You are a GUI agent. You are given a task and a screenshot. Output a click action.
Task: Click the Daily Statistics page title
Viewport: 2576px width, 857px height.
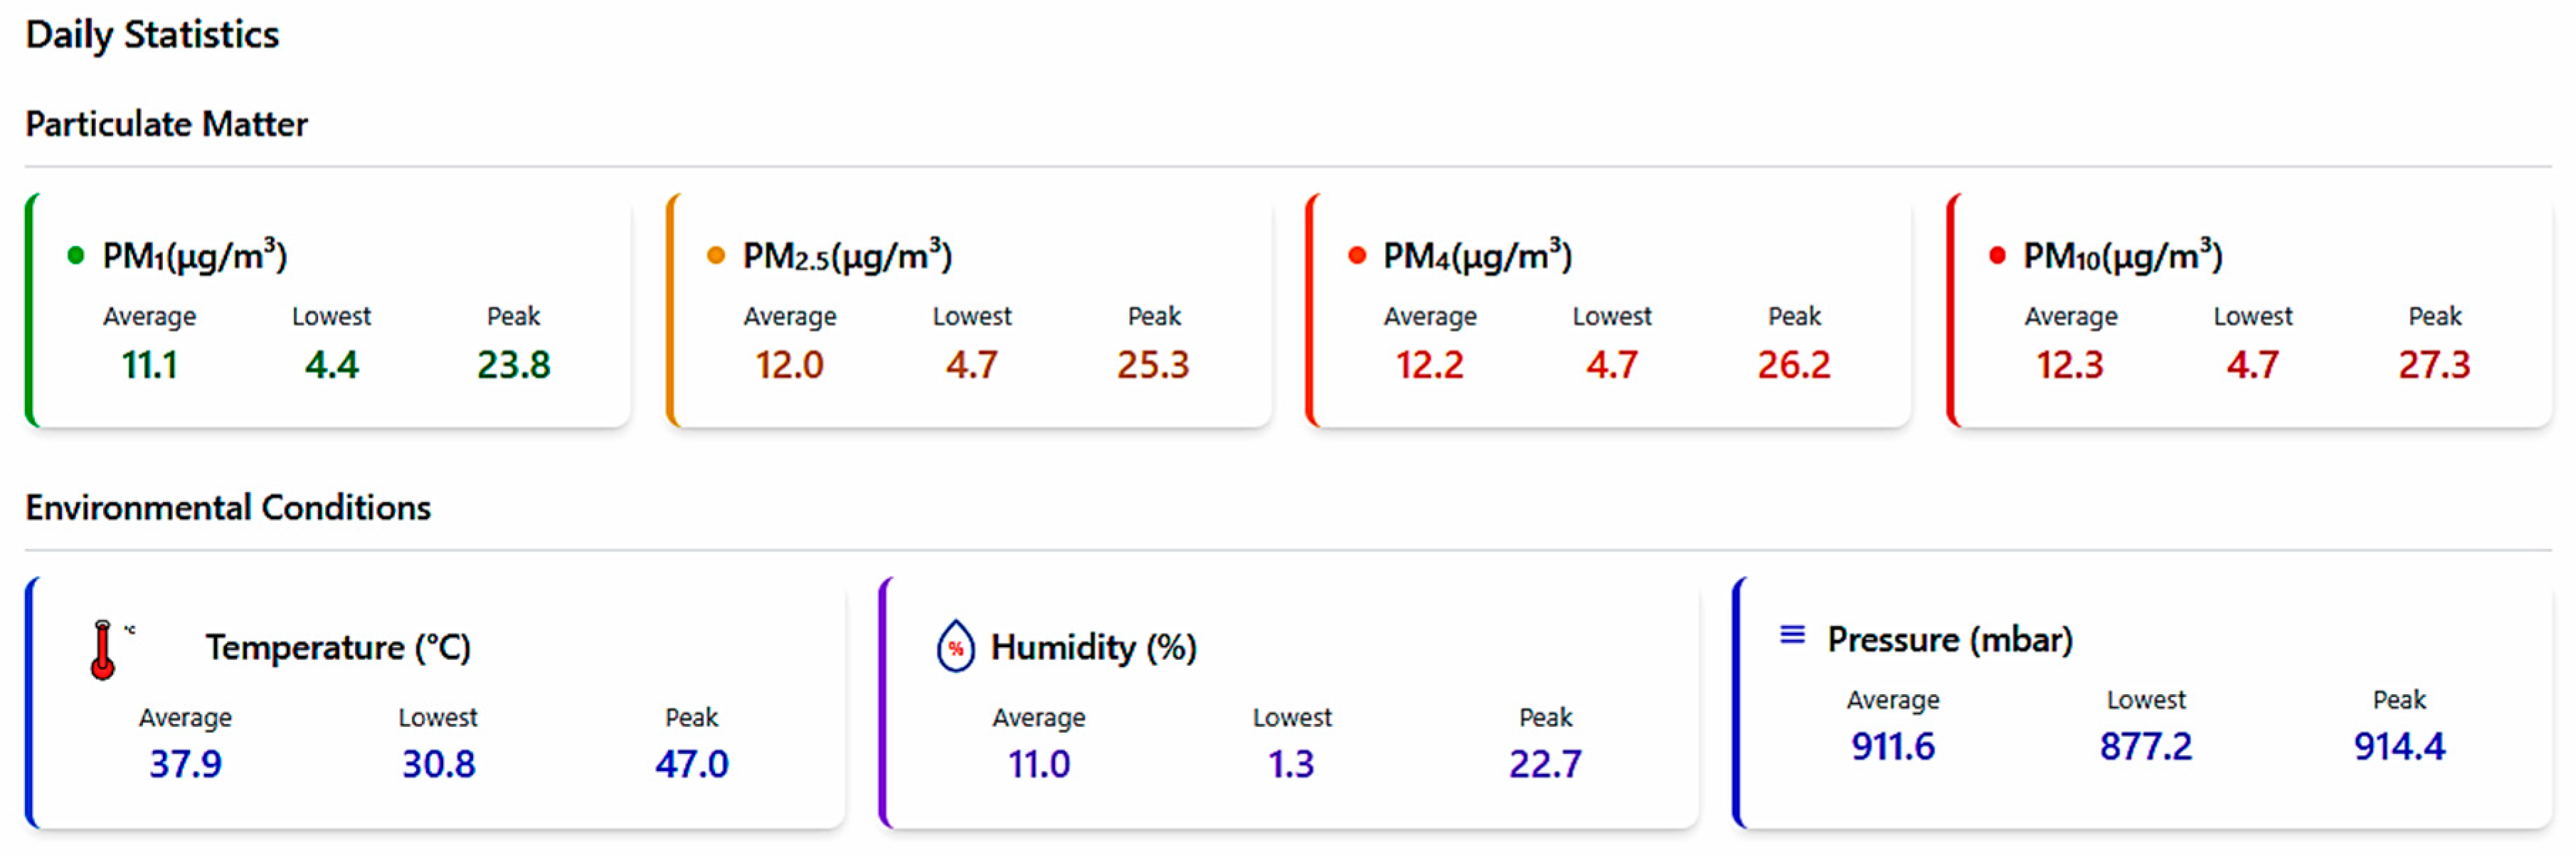(152, 35)
